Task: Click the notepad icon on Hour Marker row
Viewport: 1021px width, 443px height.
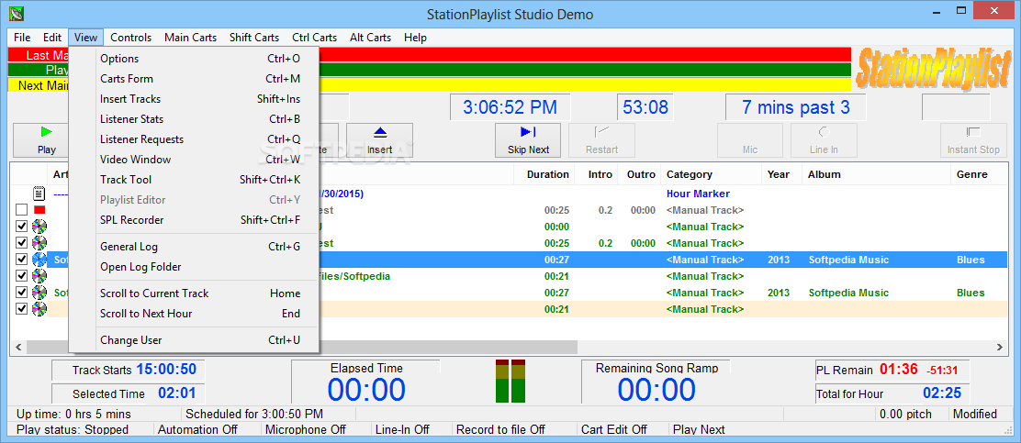Action: tap(39, 194)
